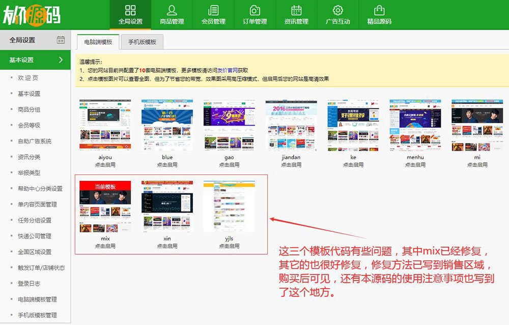This screenshot has width=509, height=325.
Task: Select the 全局设置 sidebar header text
Action: click(22, 40)
